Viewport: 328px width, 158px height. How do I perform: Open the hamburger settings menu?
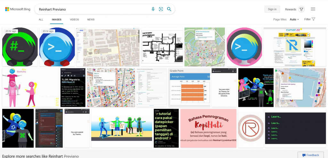(313, 9)
